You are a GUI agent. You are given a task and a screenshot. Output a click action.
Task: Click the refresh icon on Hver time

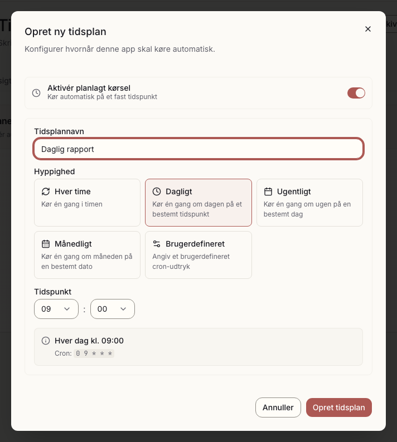tap(46, 191)
